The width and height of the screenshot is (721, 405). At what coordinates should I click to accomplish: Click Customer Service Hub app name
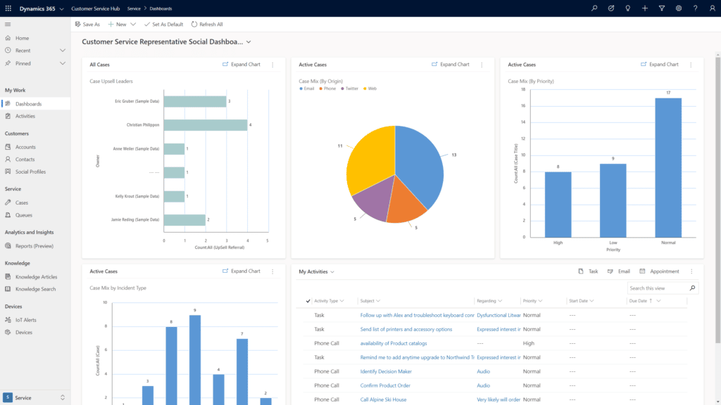tap(96, 8)
